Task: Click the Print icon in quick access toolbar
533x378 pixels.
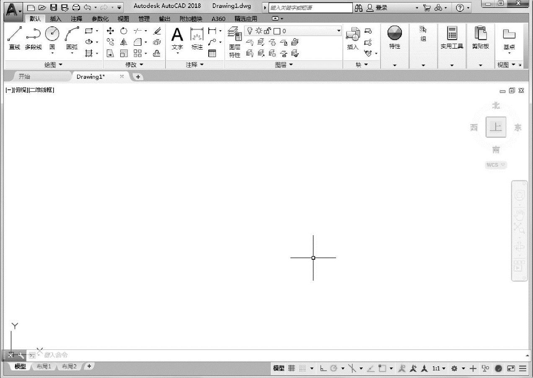Action: tap(76, 8)
